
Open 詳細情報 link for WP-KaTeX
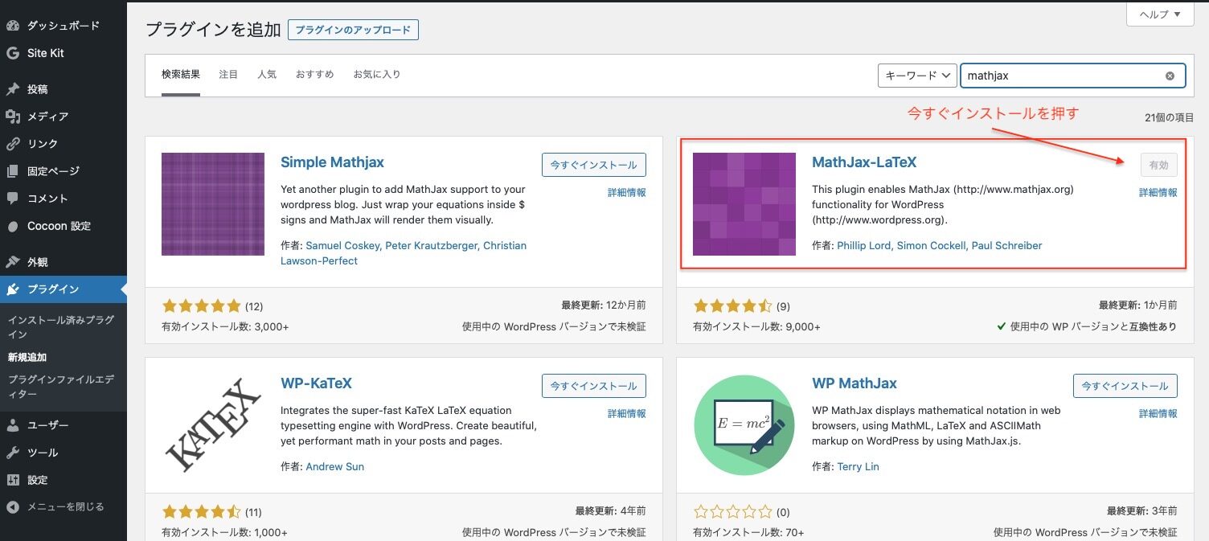click(x=626, y=413)
